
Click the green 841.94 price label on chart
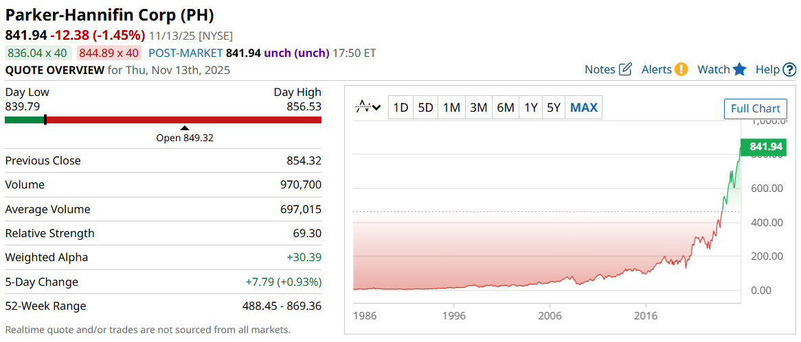(766, 147)
